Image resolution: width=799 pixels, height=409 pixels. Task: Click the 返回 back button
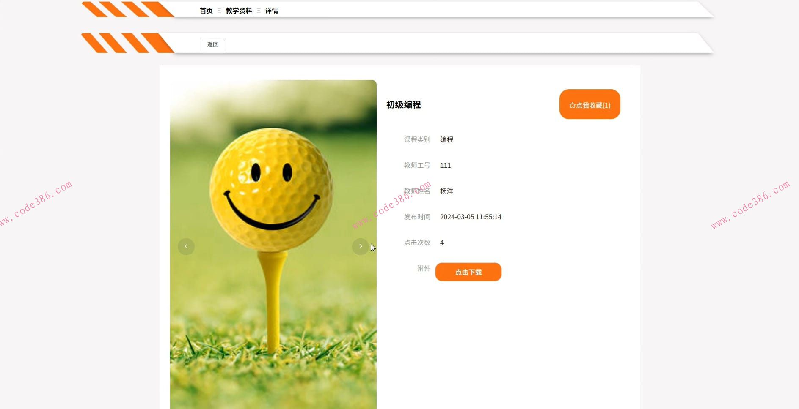[x=212, y=44]
